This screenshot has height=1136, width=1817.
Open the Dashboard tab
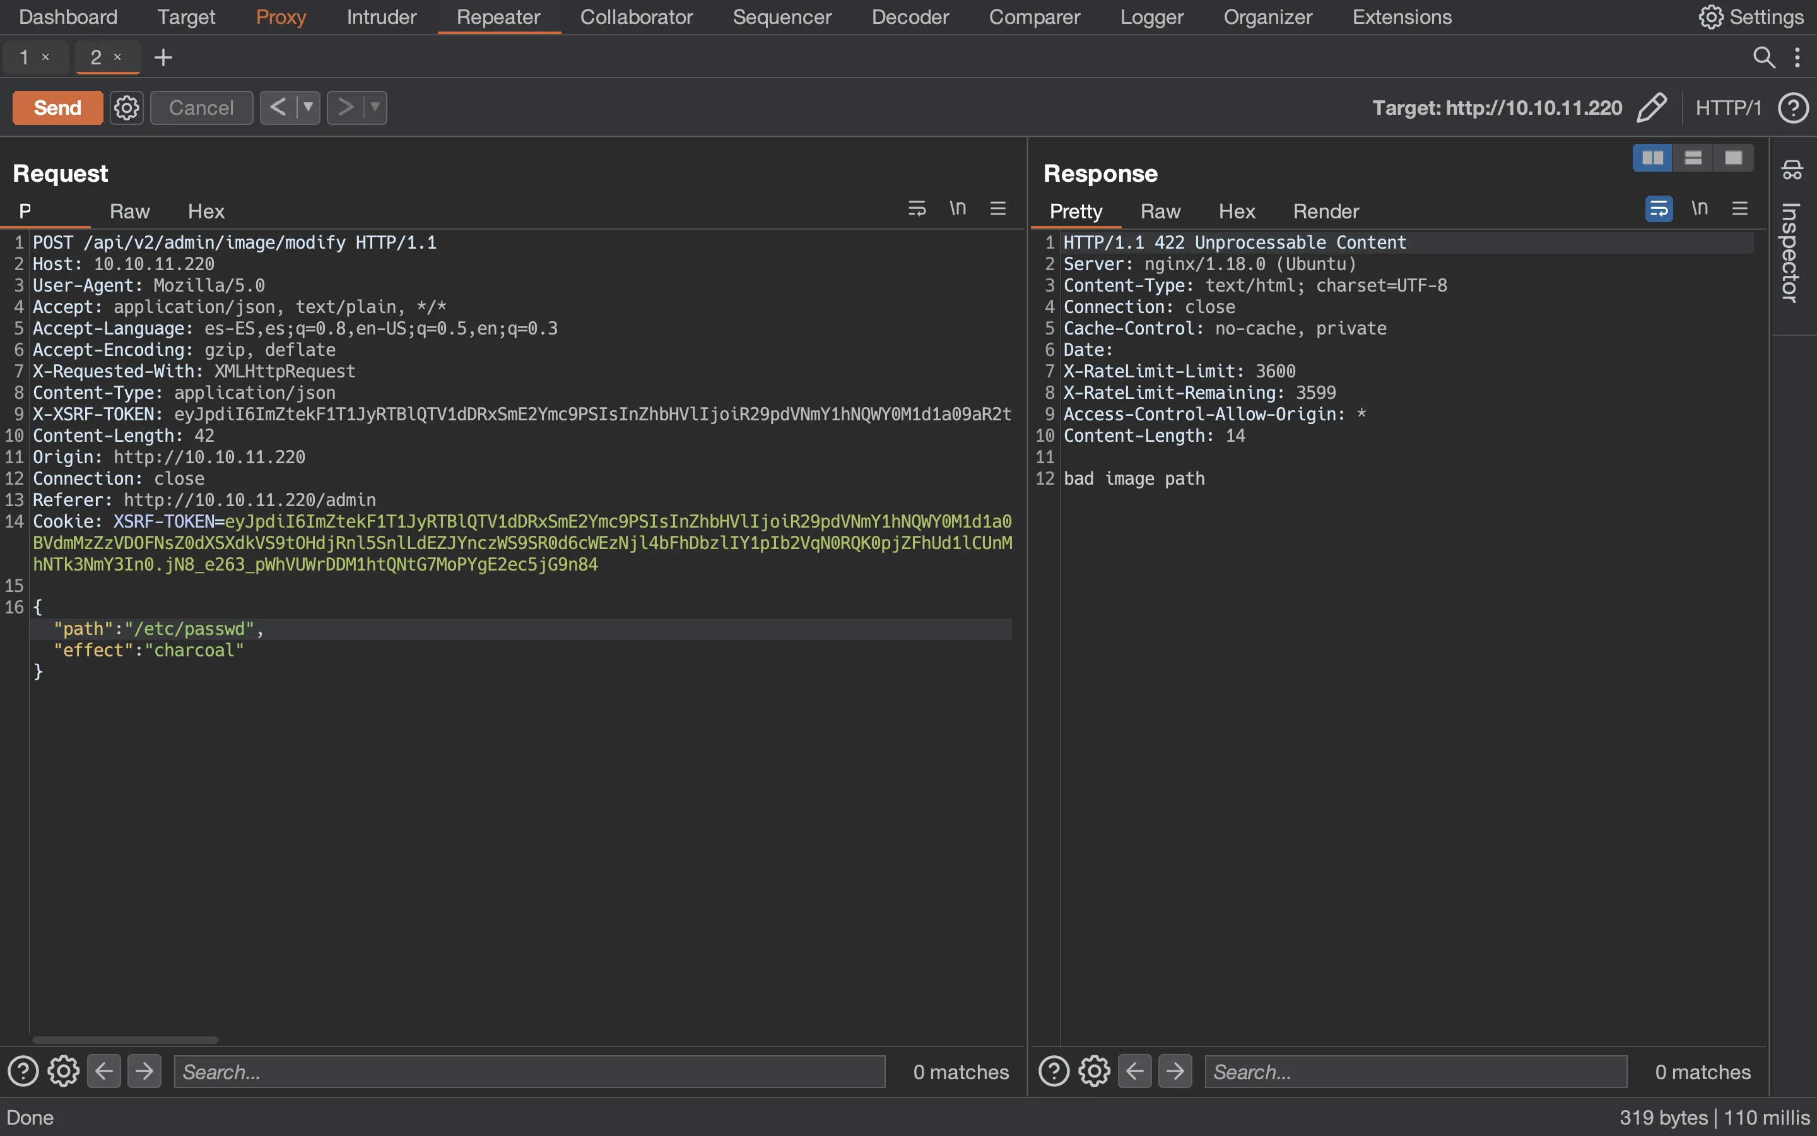[68, 16]
